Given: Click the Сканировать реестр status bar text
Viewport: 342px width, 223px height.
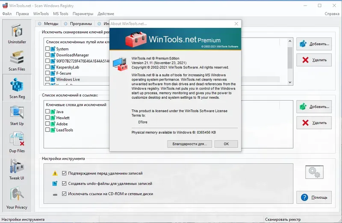Looking at the screenshot, I should point(283,219).
